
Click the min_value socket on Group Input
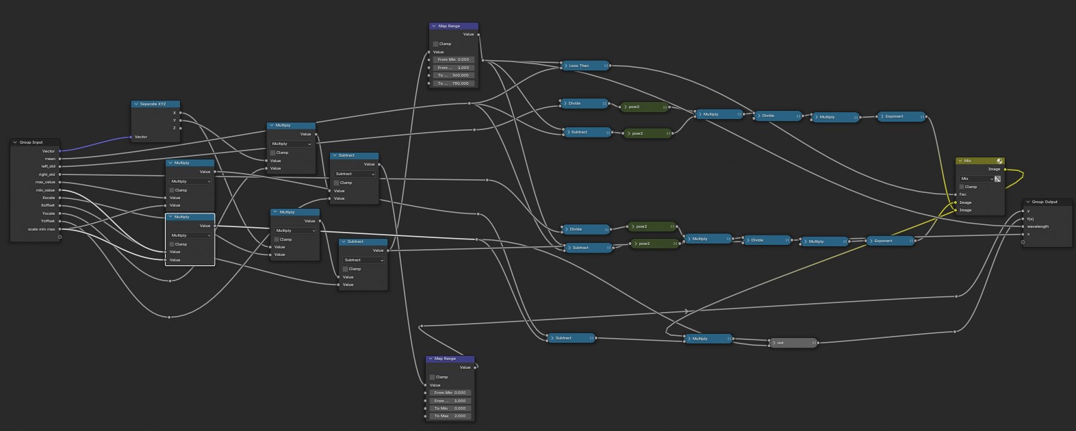(x=60, y=190)
